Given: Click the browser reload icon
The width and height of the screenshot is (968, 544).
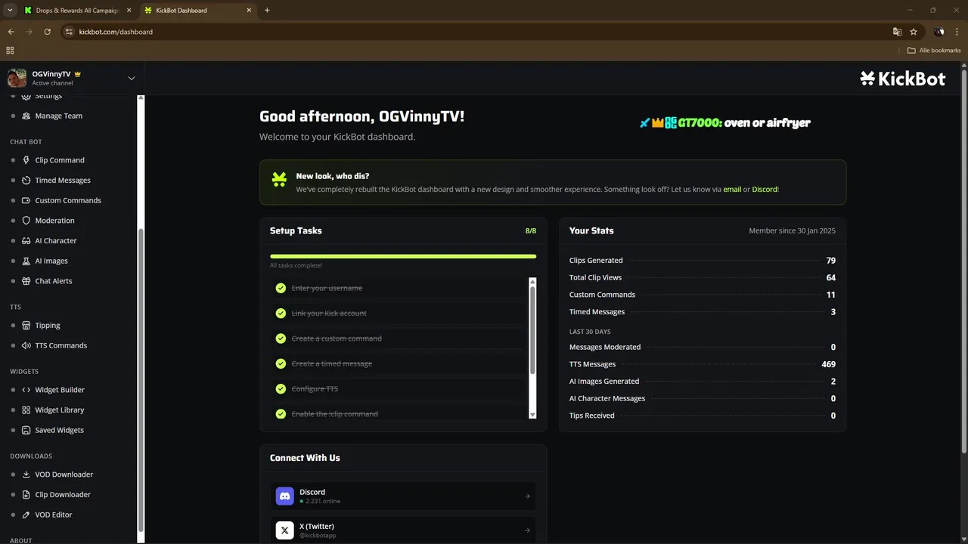Looking at the screenshot, I should click(47, 32).
